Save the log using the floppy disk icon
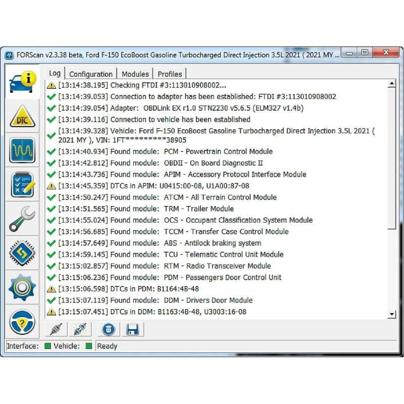404x404 pixels. pos(133,329)
